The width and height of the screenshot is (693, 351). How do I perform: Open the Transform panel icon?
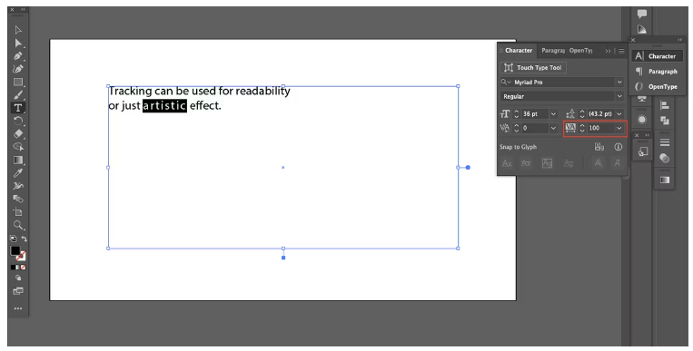(x=643, y=151)
